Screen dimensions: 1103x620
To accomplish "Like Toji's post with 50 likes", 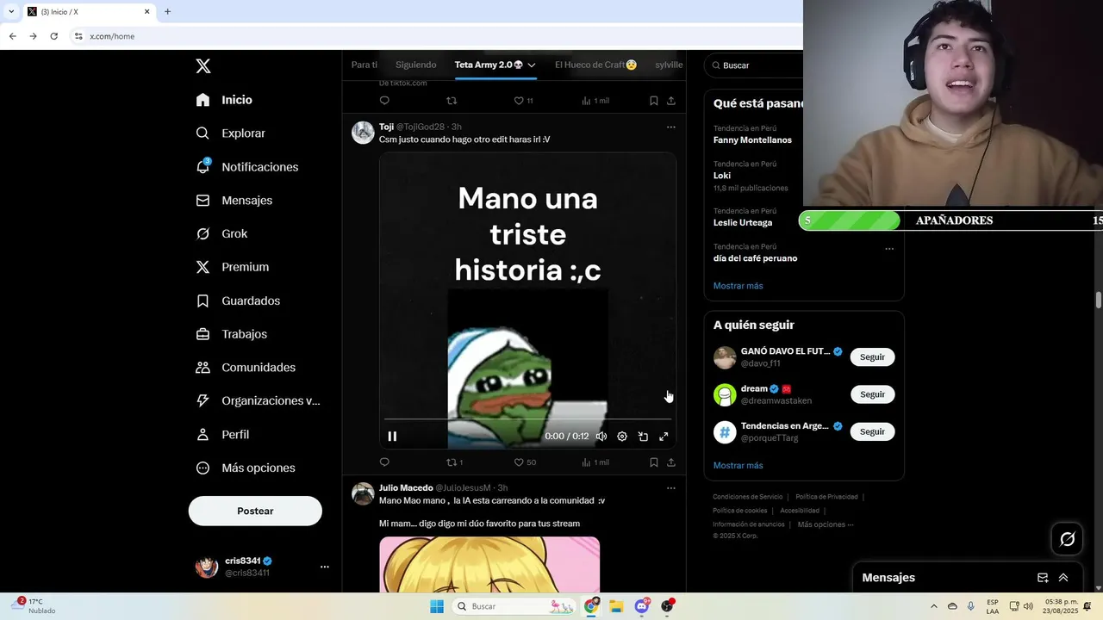I will (x=525, y=462).
